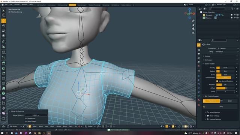Hide the Meshes collection via eye icon
This screenshot has height=135, width=240.
point(234,18)
